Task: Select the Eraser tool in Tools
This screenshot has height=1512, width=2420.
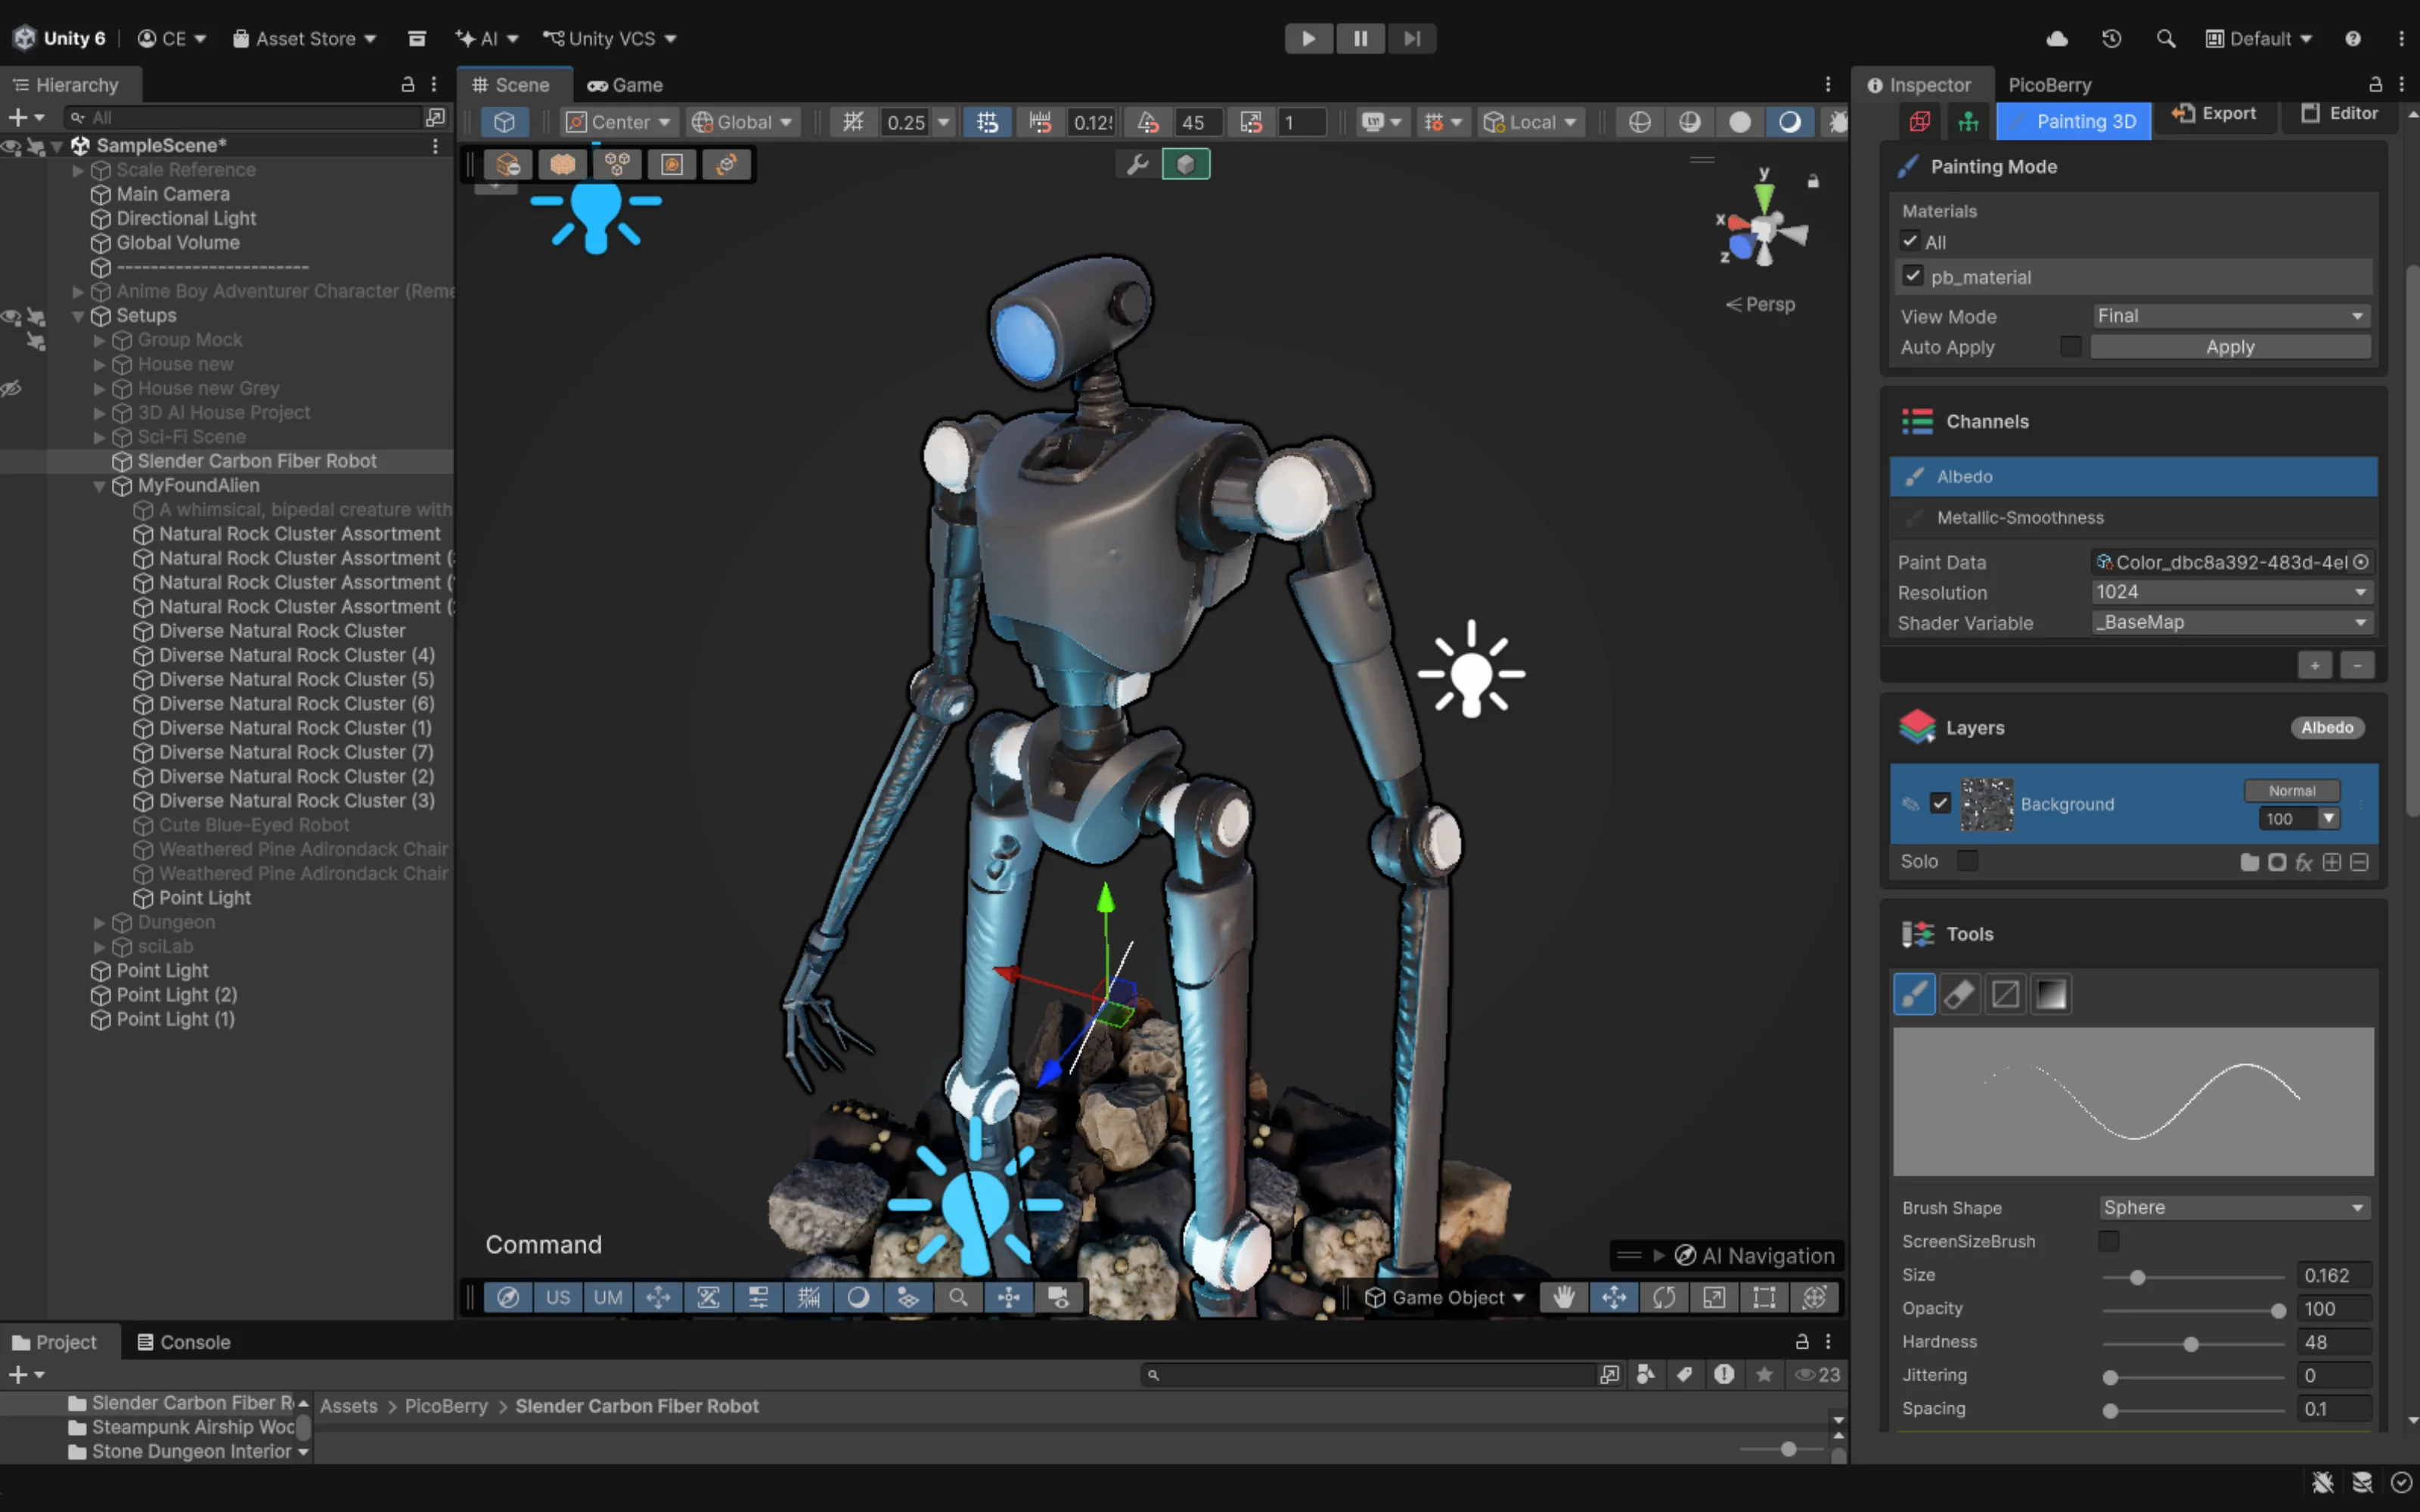Action: click(x=1959, y=994)
